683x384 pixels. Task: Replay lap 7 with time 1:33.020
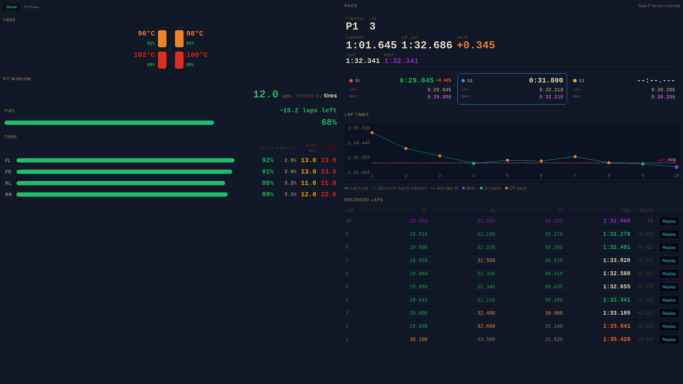(669, 261)
